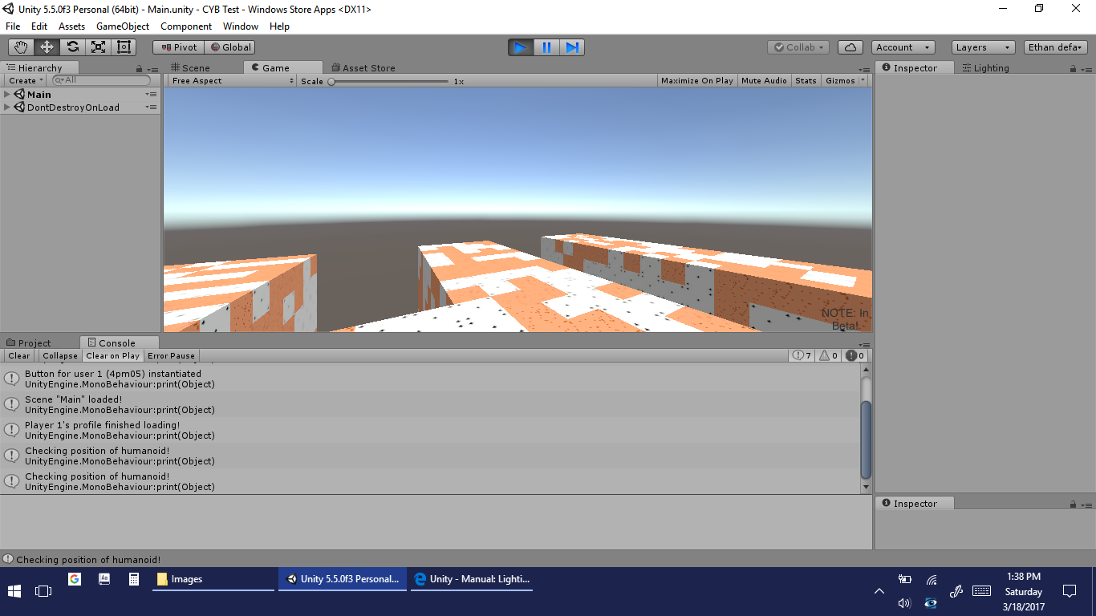This screenshot has width=1096, height=616.
Task: Open the GameObject menu
Action: [x=123, y=26]
